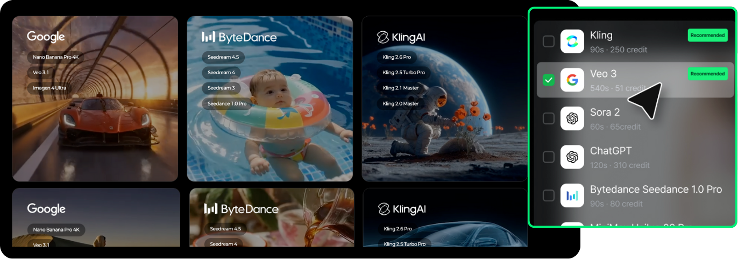Click the Google logo on red car card

point(46,37)
